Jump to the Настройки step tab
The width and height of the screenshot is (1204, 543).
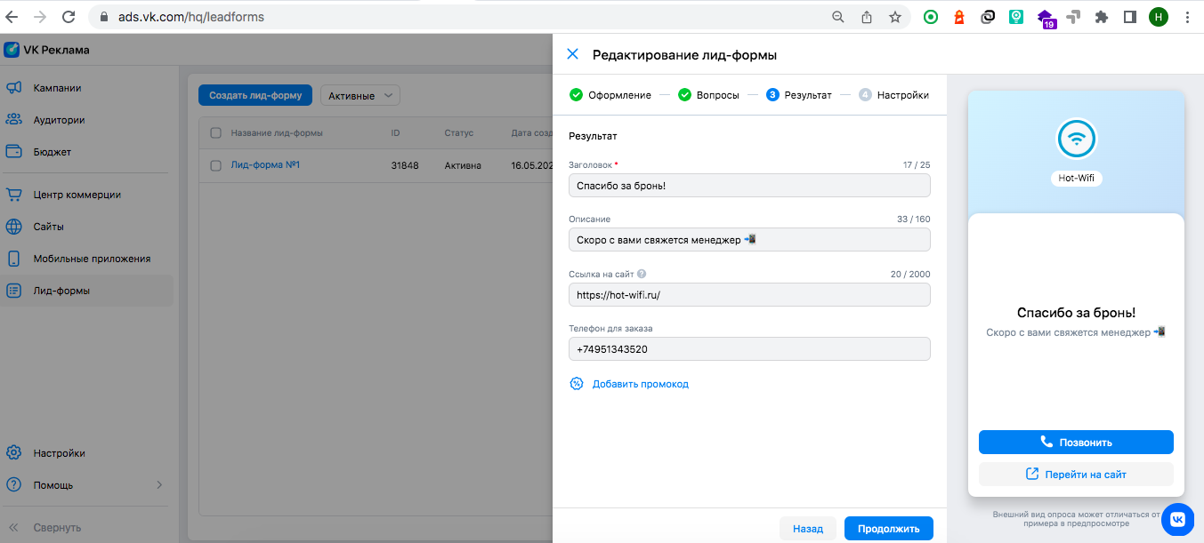[894, 95]
